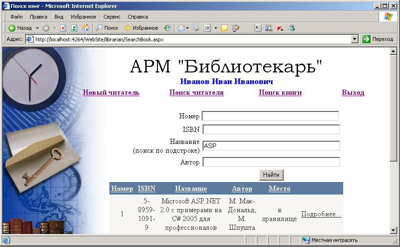Screen dimensions: 400x247
Task: Click the vertical scrollbar up arrow
Action: [x=393, y=51]
